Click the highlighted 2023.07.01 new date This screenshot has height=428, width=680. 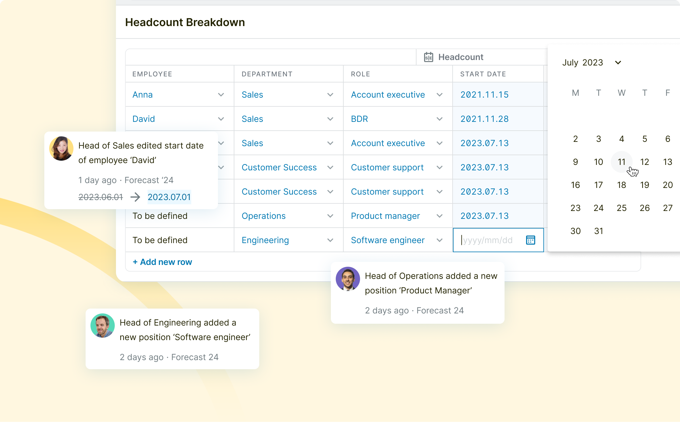[x=169, y=197]
